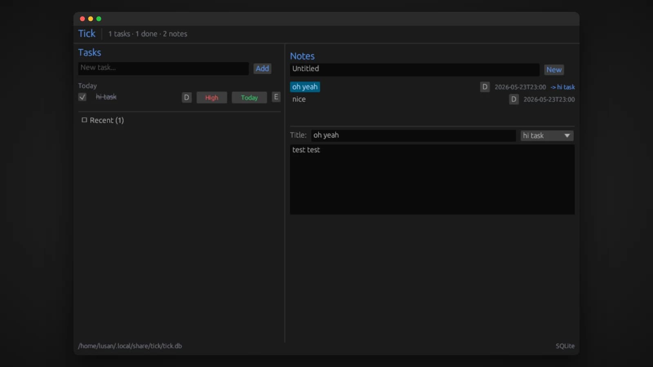
Task: Minimize the window with yellow button
Action: pos(91,19)
